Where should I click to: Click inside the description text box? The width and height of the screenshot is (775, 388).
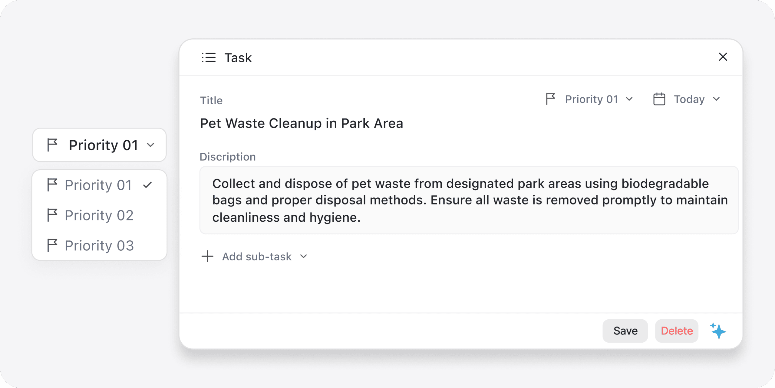(x=469, y=200)
